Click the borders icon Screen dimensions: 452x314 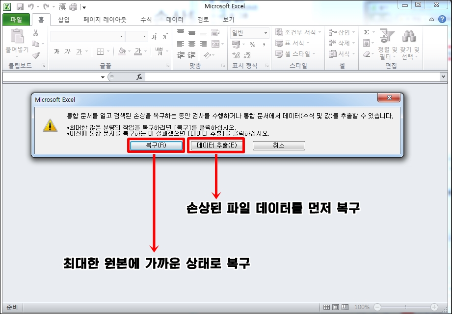(x=100, y=51)
